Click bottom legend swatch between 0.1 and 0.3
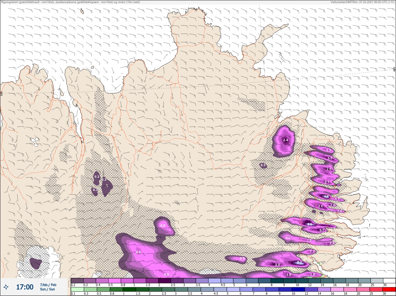Viewport: 396px width, 296px height. pyautogui.click(x=77, y=290)
